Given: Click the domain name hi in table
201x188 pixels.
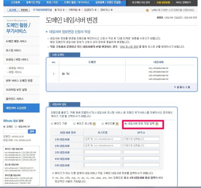Looking at the screenshot, I should pos(68,74).
